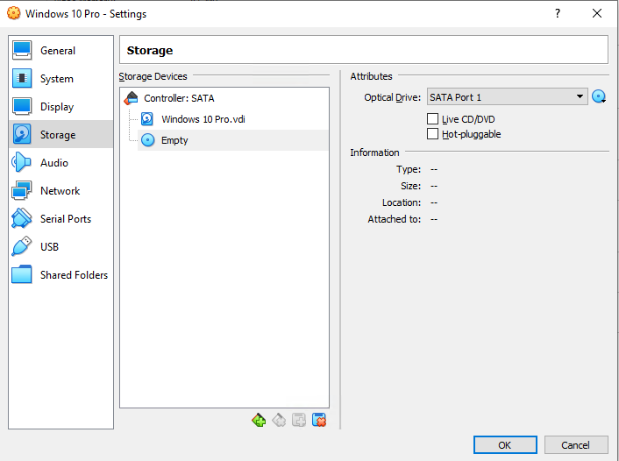Click the add new storage controller icon

(259, 421)
